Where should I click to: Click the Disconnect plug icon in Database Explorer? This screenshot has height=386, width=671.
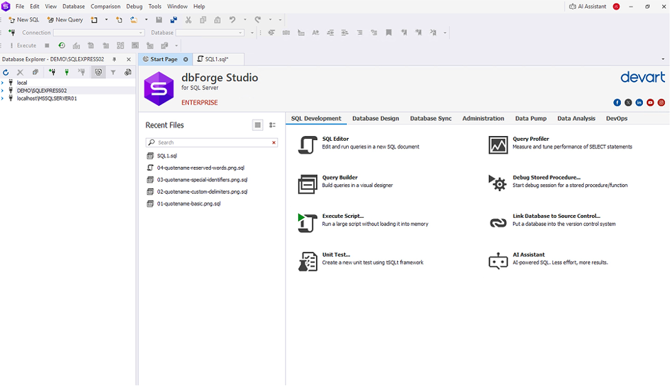[x=81, y=72]
